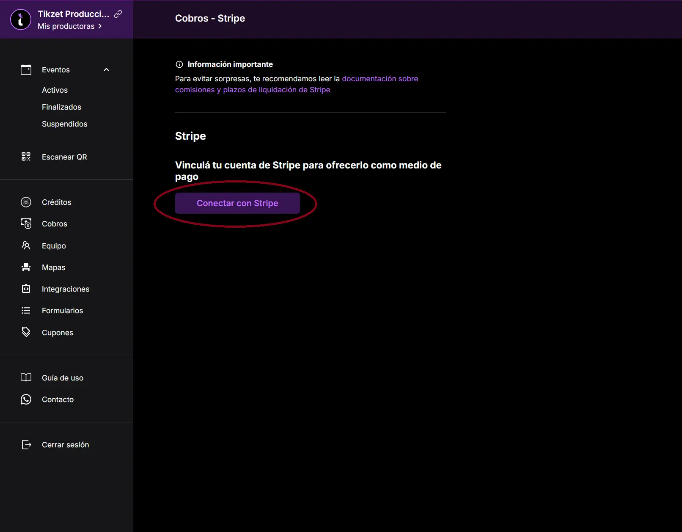Click the Cupones tag icon
Image resolution: width=682 pixels, height=532 pixels.
(26, 332)
